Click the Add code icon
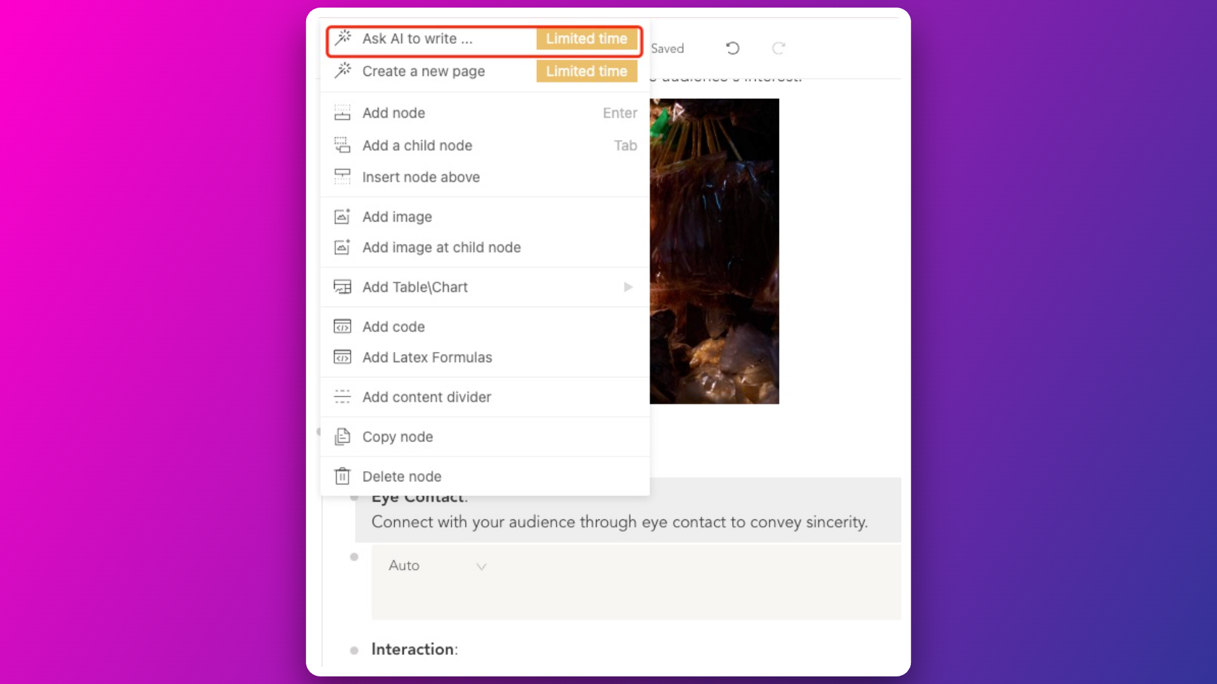Viewport: 1217px width, 684px height. click(342, 326)
